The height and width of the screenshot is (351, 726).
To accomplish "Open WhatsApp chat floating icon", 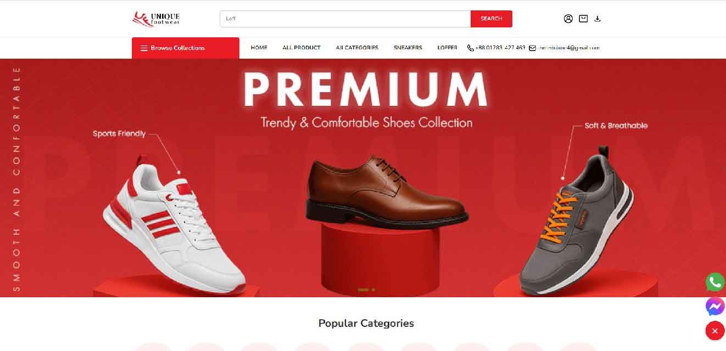I will (715, 282).
